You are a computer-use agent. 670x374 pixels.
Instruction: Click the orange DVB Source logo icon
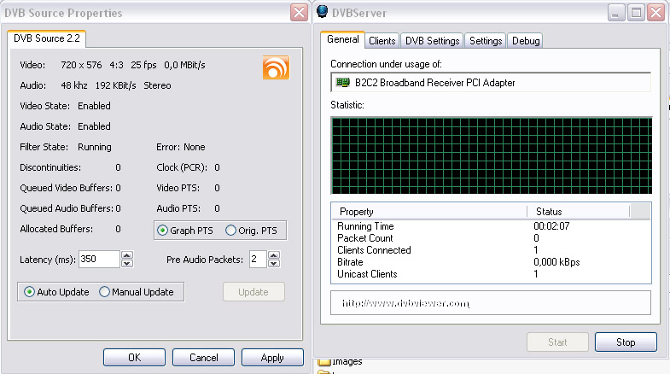(276, 67)
